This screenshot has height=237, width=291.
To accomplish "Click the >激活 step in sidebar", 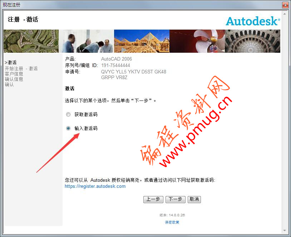I will (x=11, y=62).
